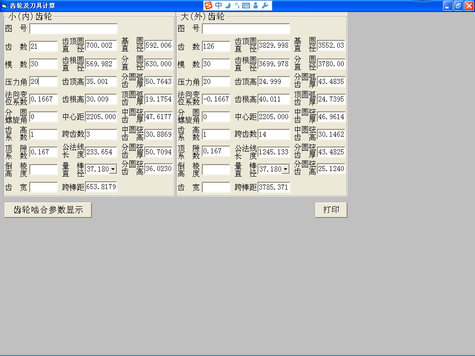
Task: Open the Sogou soft keyboard icon
Action: point(246,6)
